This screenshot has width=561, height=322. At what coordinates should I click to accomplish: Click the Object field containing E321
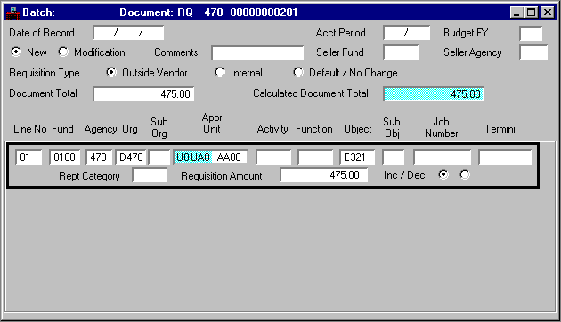pyautogui.click(x=357, y=157)
